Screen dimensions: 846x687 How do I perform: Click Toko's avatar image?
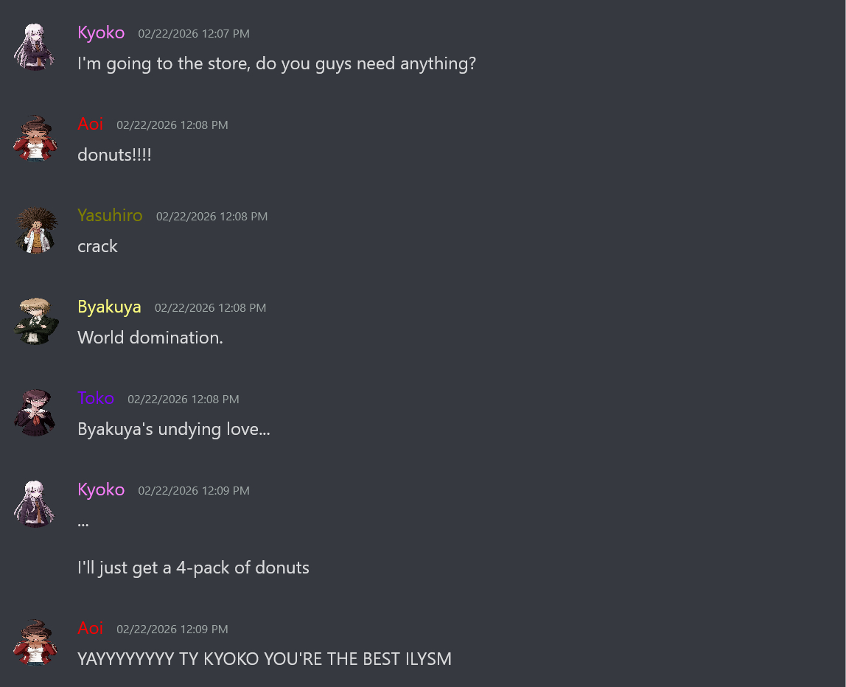pos(35,413)
